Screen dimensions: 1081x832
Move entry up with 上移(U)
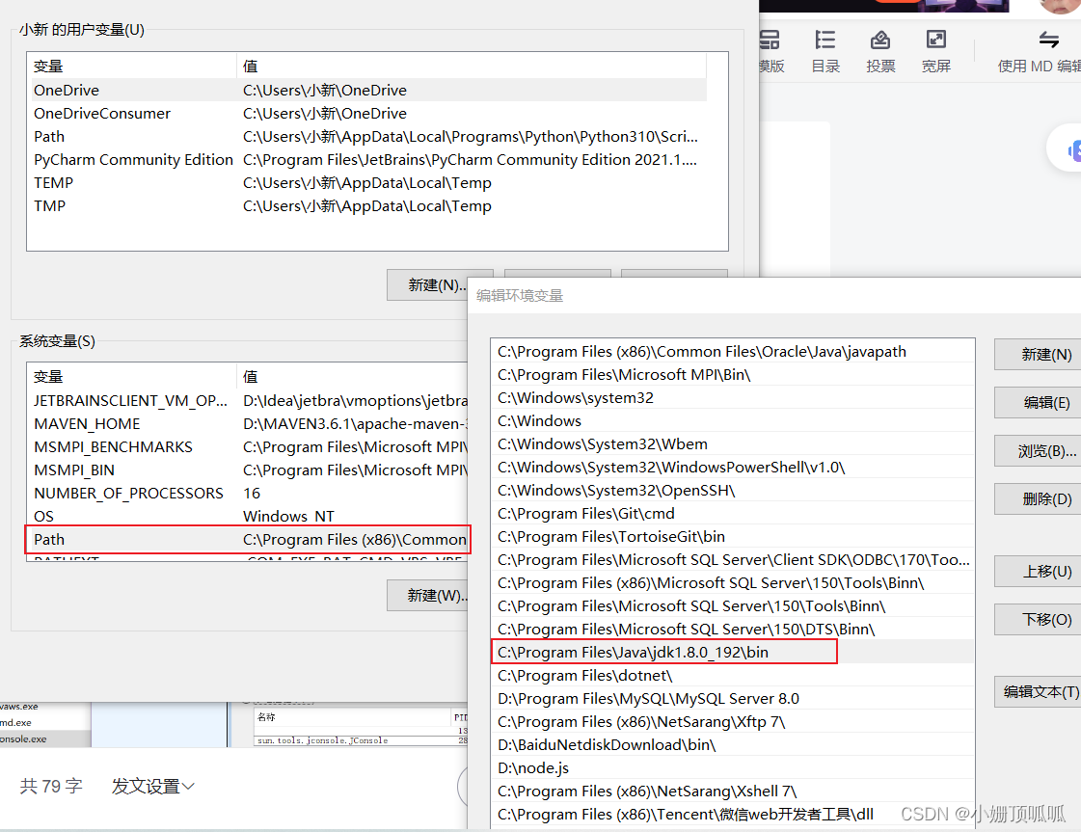coord(1041,572)
